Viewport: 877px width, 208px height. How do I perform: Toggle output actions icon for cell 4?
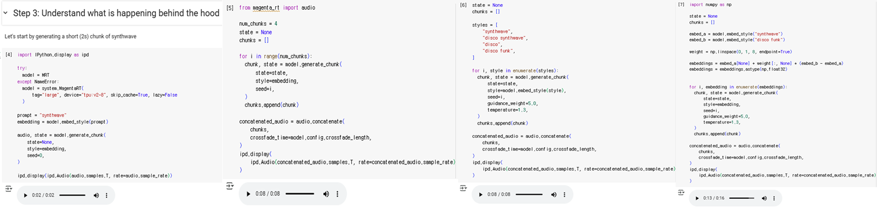click(8, 188)
